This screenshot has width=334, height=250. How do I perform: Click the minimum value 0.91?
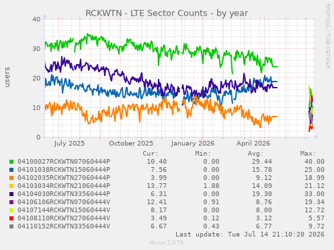(x=212, y=202)
